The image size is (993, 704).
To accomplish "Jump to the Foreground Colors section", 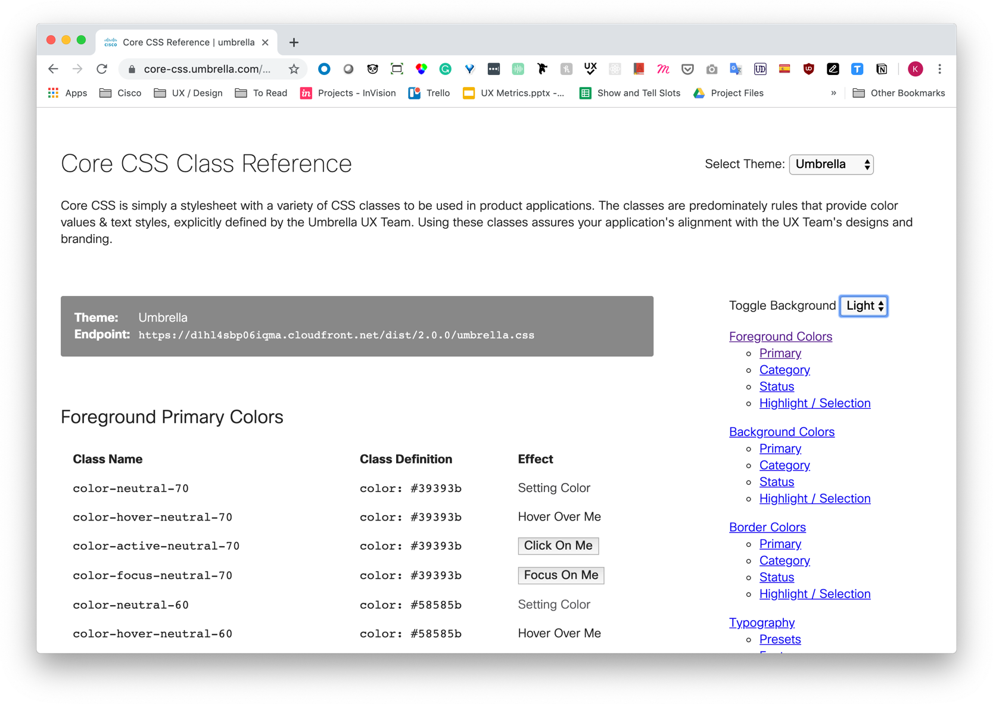I will pos(780,337).
